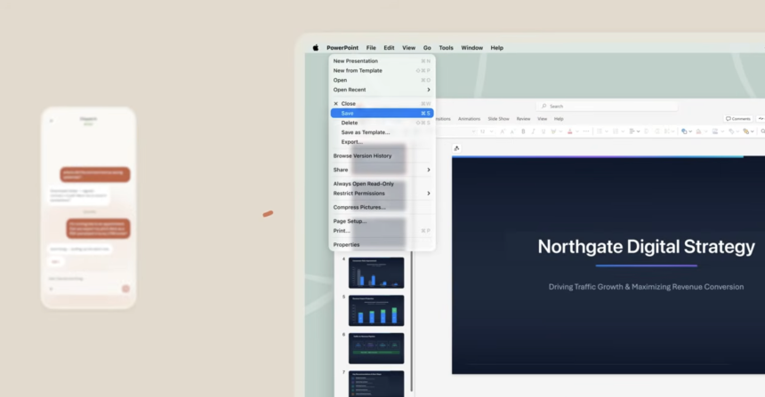The image size is (765, 397).
Task: Click the shapes icon in ribbon
Action: (x=685, y=131)
